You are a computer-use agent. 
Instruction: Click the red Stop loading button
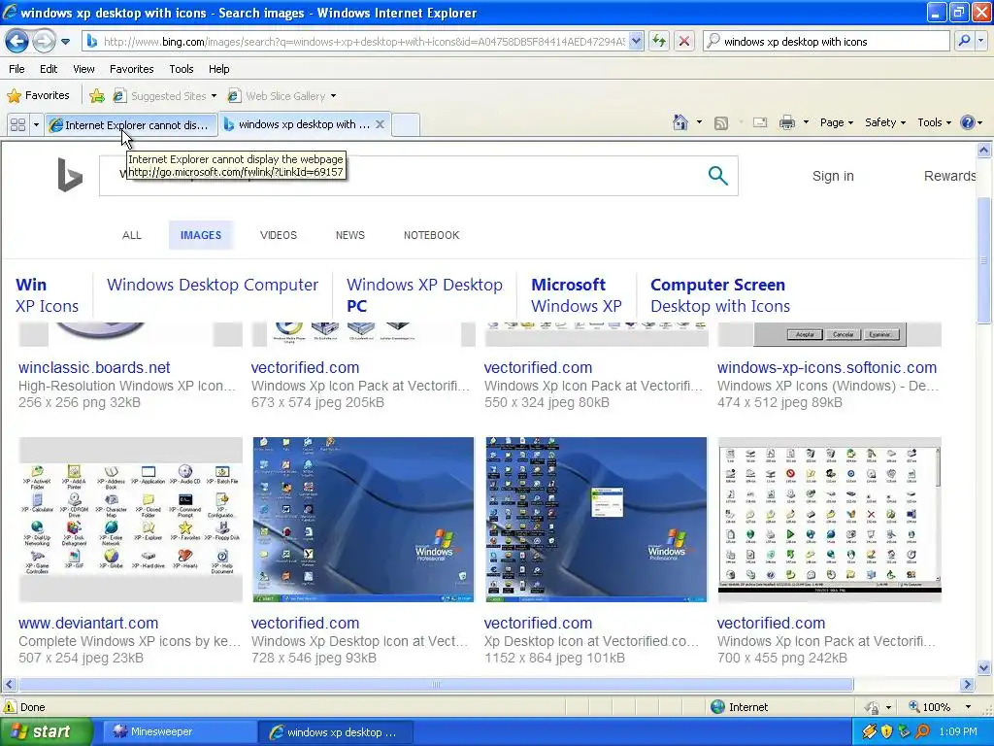(684, 41)
